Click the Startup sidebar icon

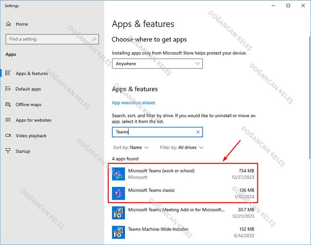[8, 151]
